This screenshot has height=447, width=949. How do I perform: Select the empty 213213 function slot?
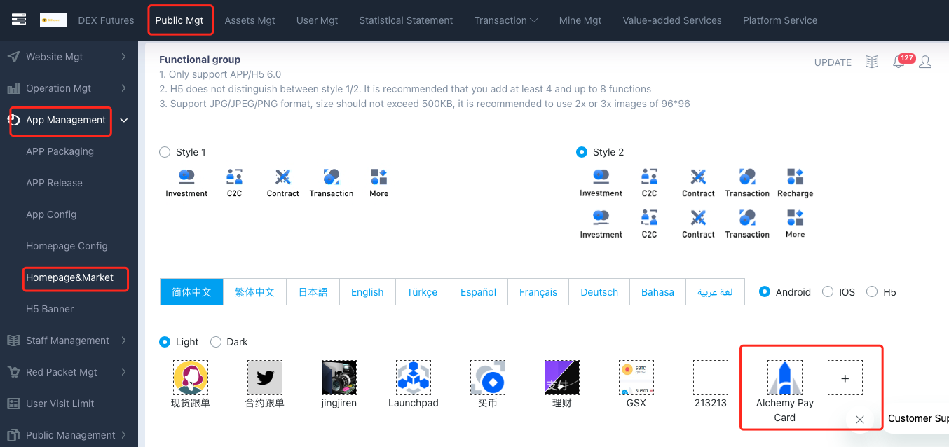[711, 378]
